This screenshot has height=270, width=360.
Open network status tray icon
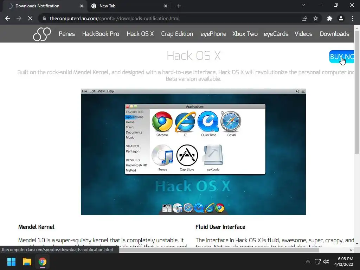point(318,262)
